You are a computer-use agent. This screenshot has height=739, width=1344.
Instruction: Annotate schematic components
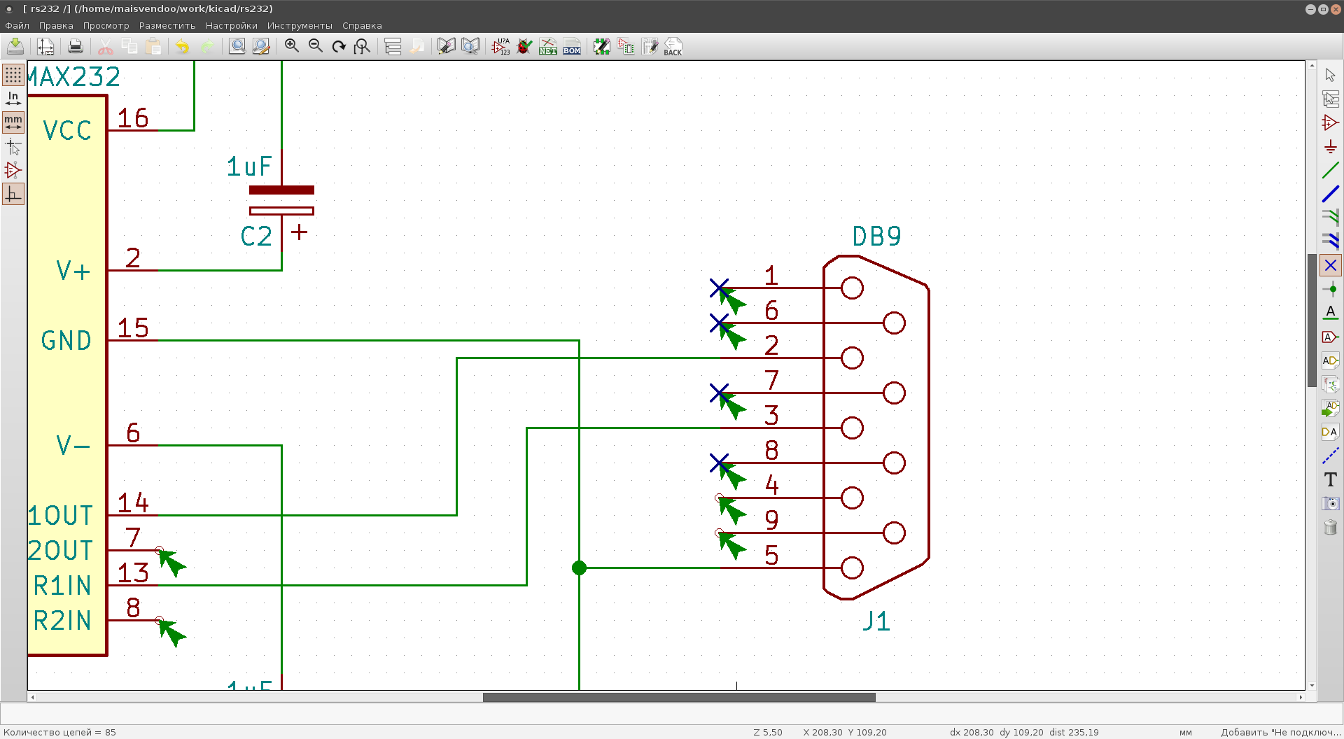point(500,46)
